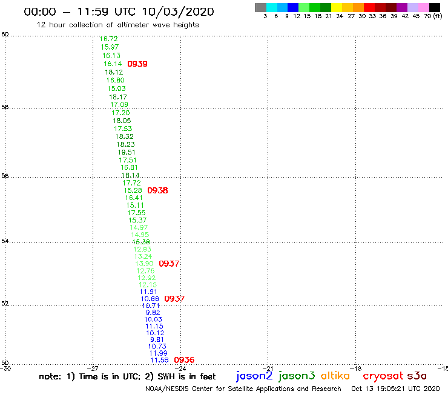This screenshot has height=394, width=448.
Task: Click the 0938 time stamp
Action: point(158,190)
